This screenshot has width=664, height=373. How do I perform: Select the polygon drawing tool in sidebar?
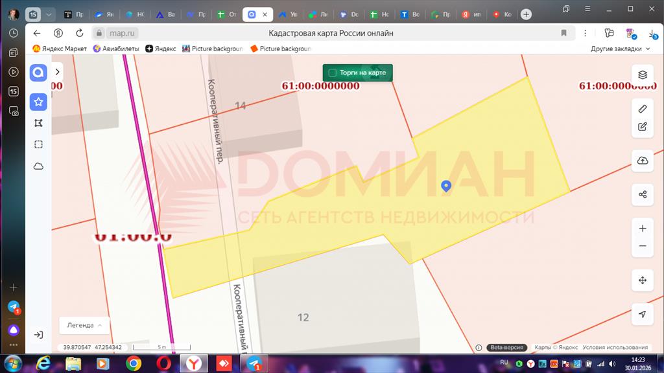tap(38, 123)
